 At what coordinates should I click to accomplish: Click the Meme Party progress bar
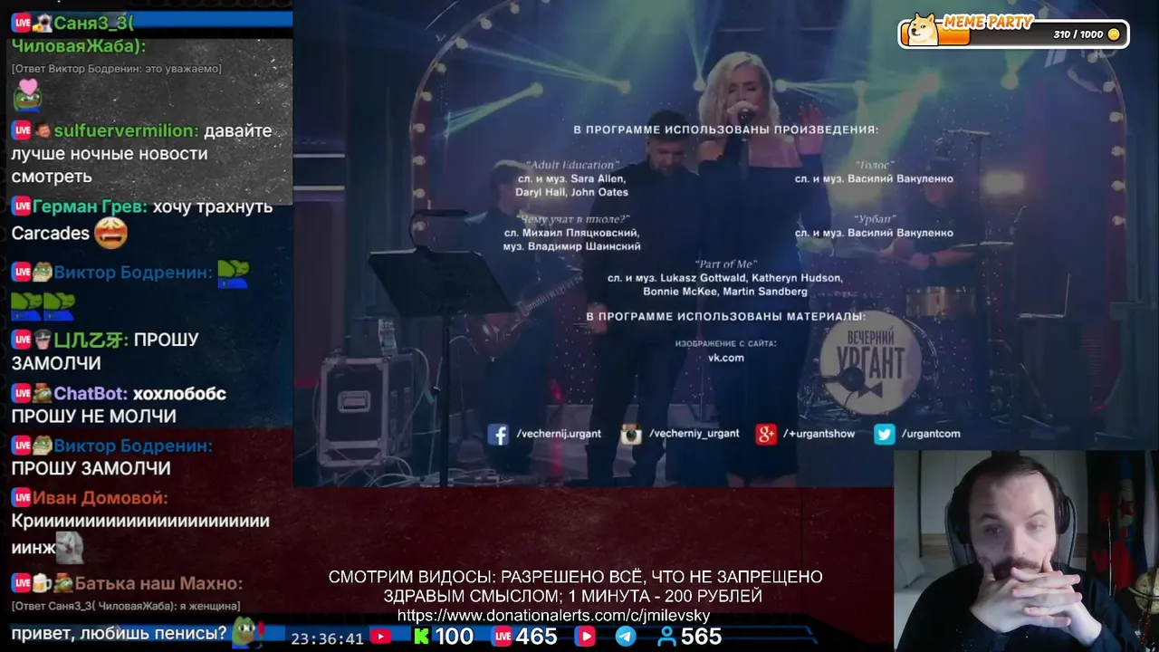pyautogui.click(x=1013, y=34)
